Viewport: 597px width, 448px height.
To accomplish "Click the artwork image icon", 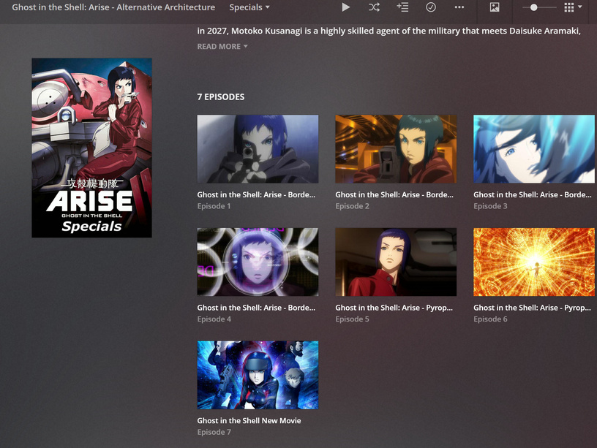I will (494, 7).
